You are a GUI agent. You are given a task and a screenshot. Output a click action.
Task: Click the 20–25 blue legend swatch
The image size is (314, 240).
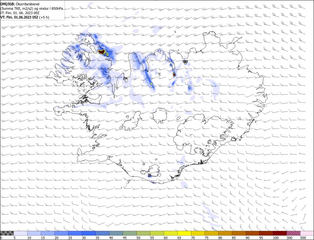62,233
